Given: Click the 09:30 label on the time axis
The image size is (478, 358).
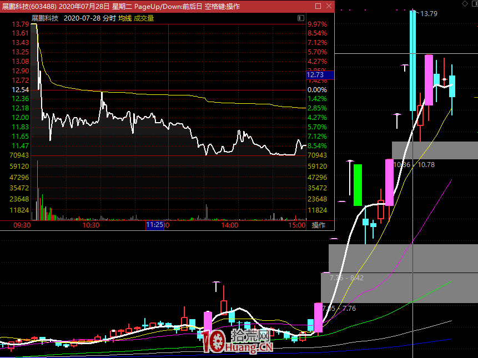Looking at the screenshot, I should (x=22, y=225).
